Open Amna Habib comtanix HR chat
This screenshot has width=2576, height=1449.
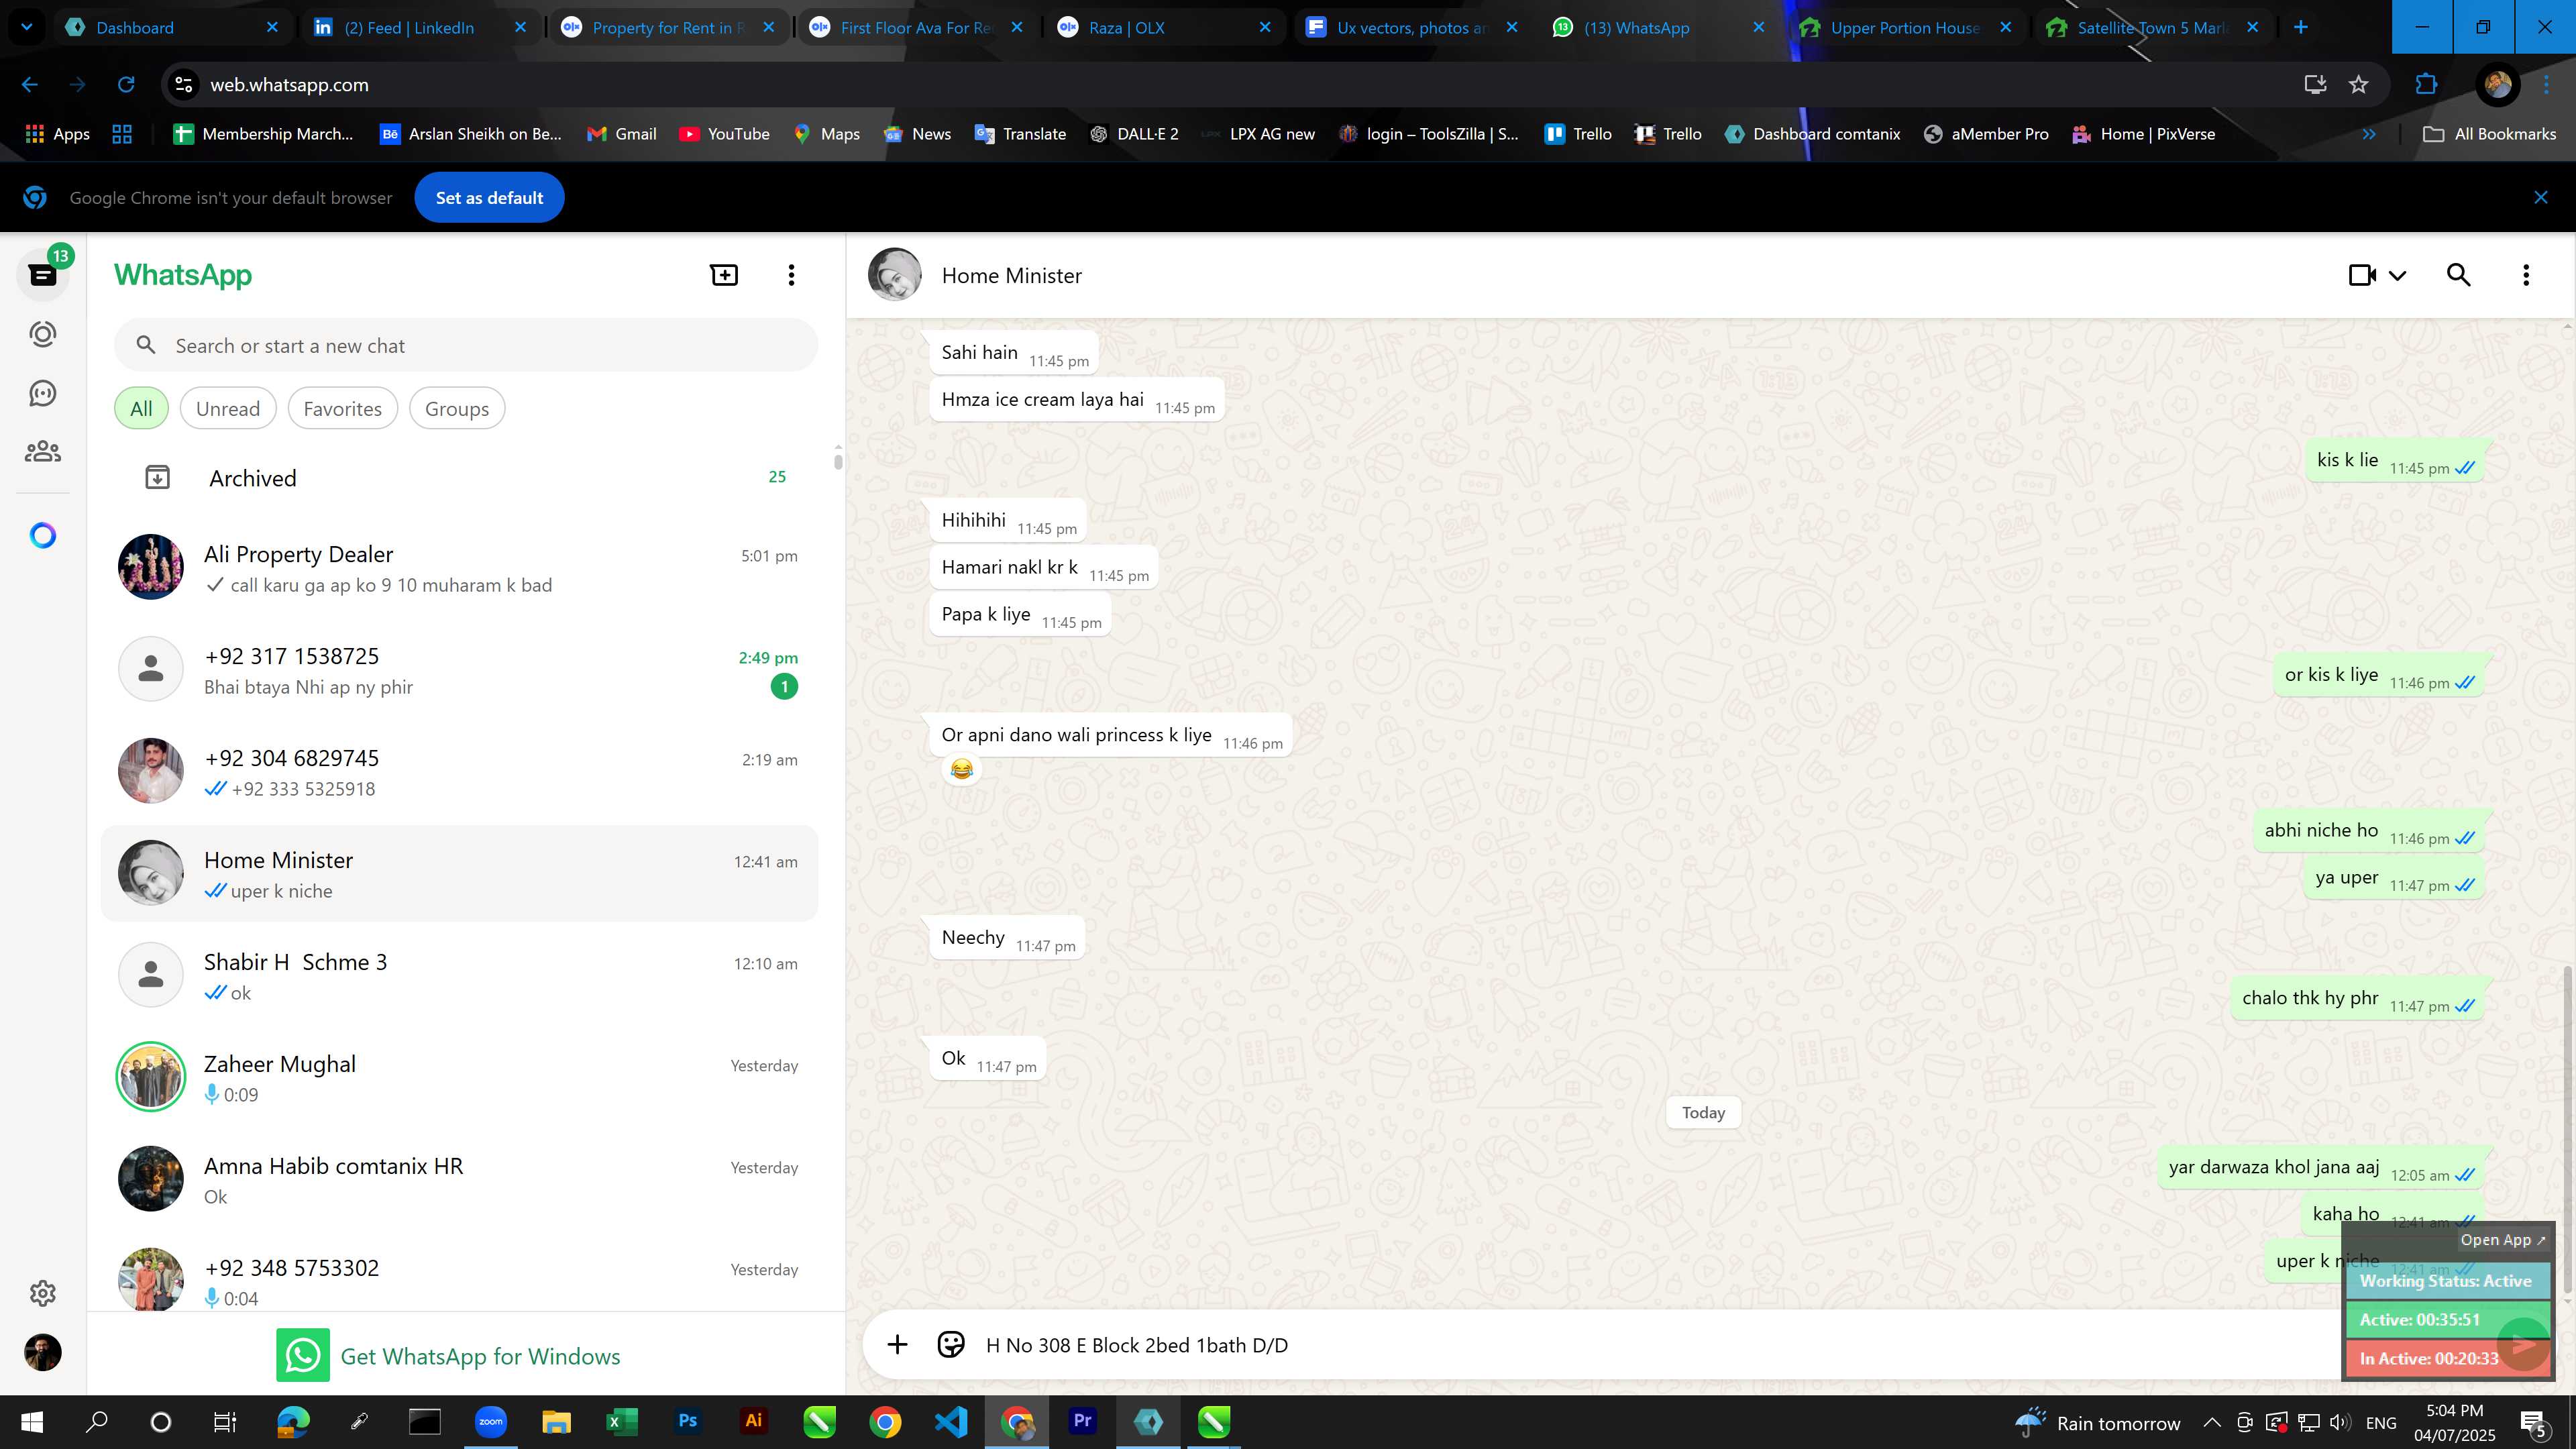460,1180
